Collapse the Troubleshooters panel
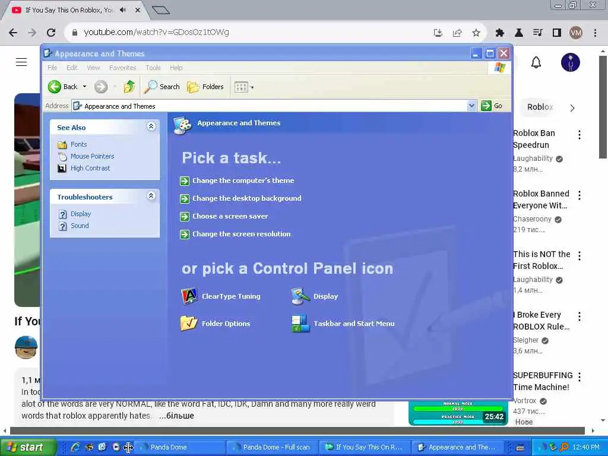 pyautogui.click(x=151, y=196)
